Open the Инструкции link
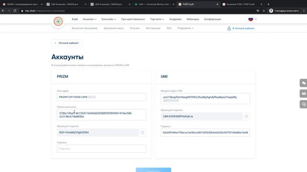 pos(153,28)
